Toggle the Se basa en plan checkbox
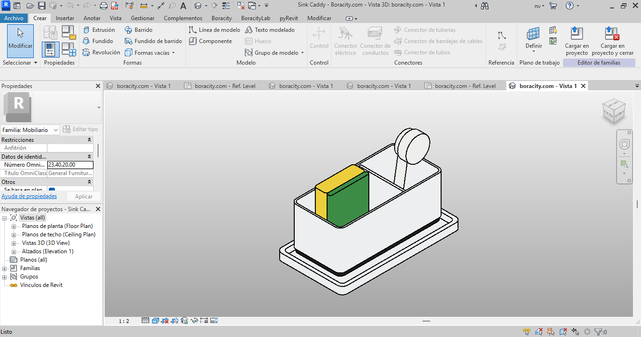 pos(52,190)
